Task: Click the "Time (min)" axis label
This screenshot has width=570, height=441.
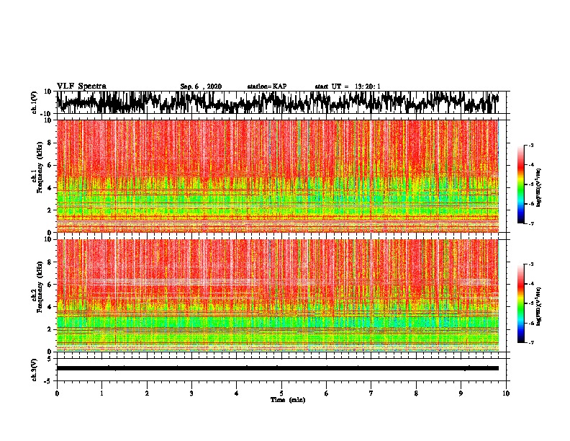Action: (288, 400)
